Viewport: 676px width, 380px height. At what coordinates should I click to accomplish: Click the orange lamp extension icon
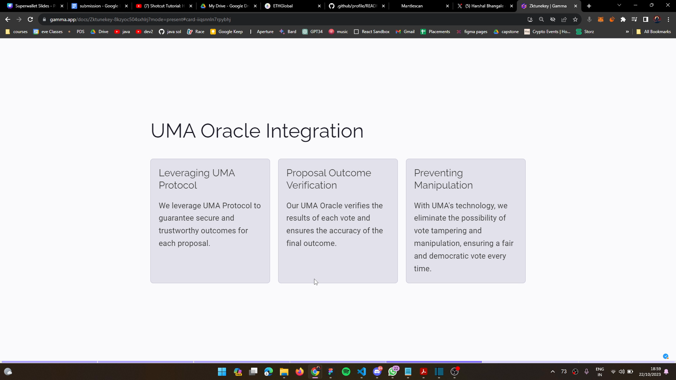[x=612, y=19]
